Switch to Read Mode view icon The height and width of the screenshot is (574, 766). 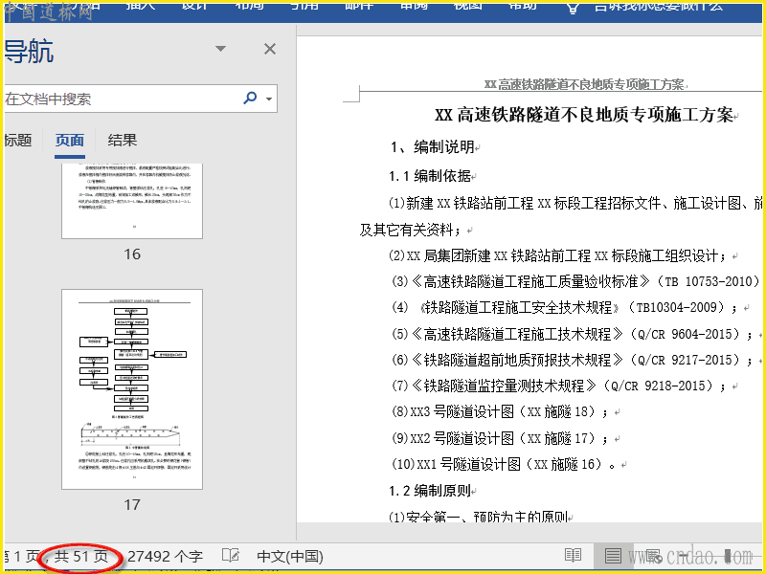click(573, 556)
